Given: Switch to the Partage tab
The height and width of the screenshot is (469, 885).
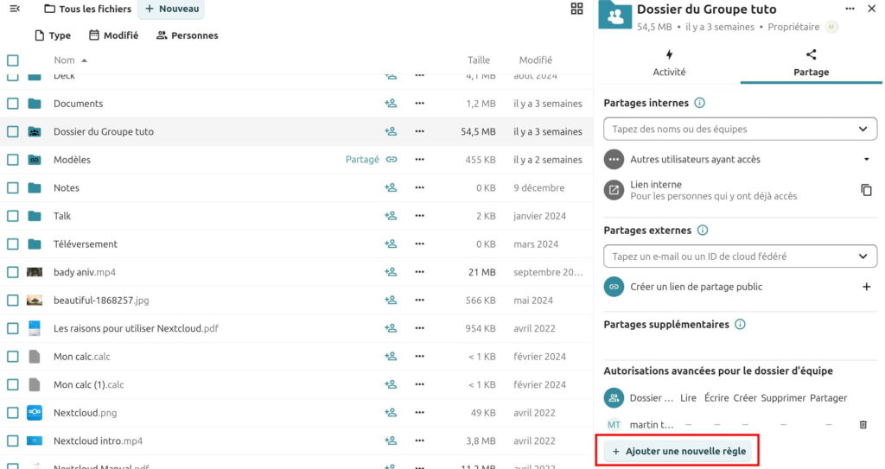Looking at the screenshot, I should [x=811, y=63].
